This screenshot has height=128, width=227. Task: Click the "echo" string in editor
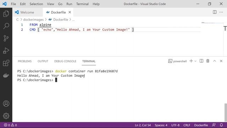point(47,30)
